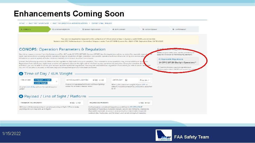Open the 49 CFR § 171.8 link
The width and height of the screenshot is (255, 143).
point(136,107)
